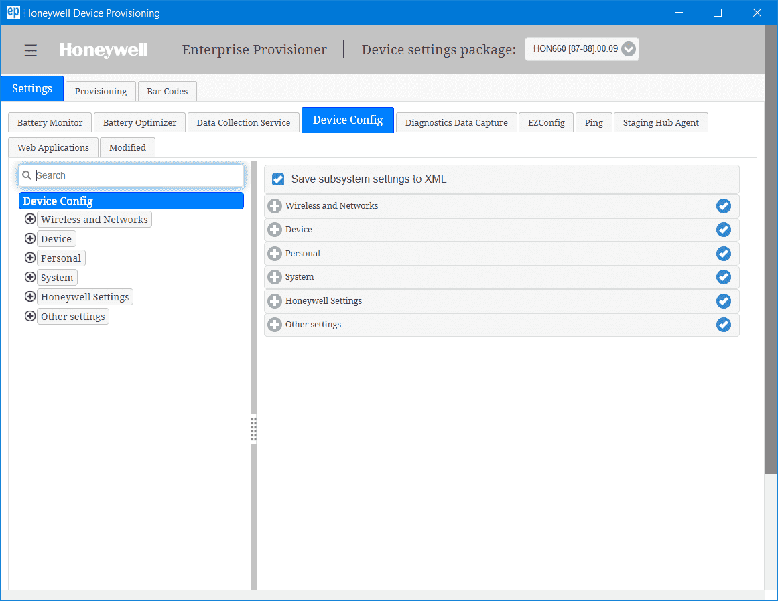778x601 pixels.
Task: Toggle the checkmark on the System row
Action: [723, 277]
